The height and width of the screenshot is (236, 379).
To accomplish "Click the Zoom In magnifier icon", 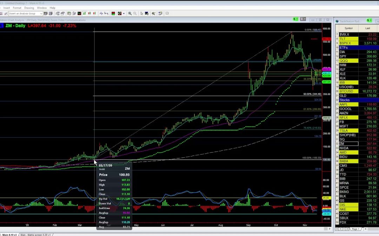I will point(130,14).
